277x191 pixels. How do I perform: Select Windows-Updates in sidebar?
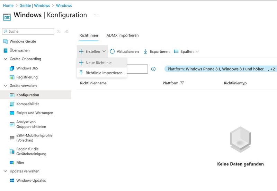pos(31,180)
